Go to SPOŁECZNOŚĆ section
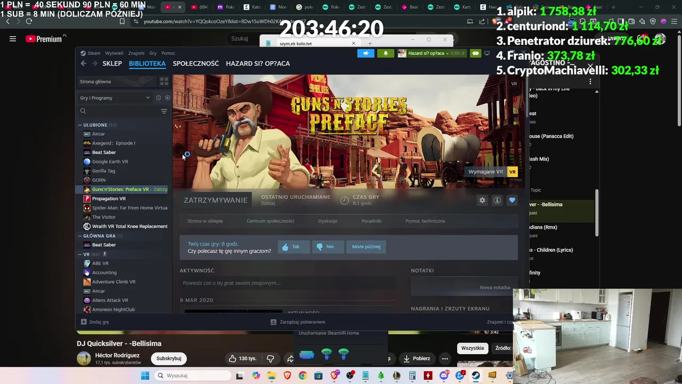The height and width of the screenshot is (384, 682). click(x=196, y=63)
